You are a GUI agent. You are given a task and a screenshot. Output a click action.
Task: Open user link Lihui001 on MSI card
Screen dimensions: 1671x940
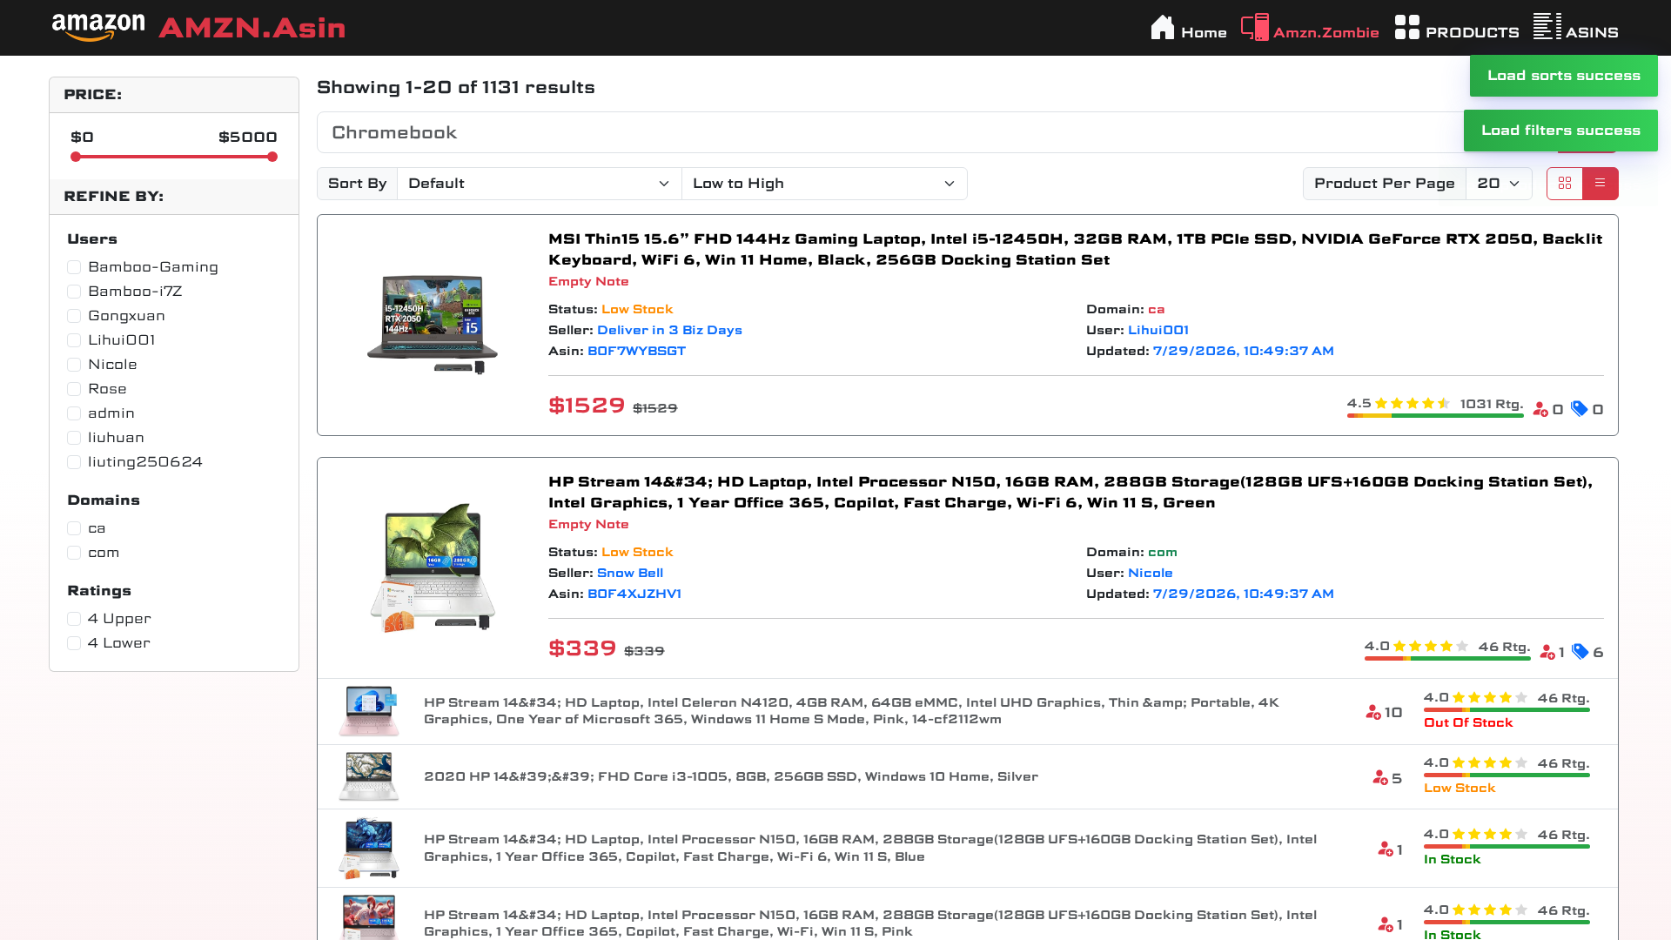[1158, 330]
